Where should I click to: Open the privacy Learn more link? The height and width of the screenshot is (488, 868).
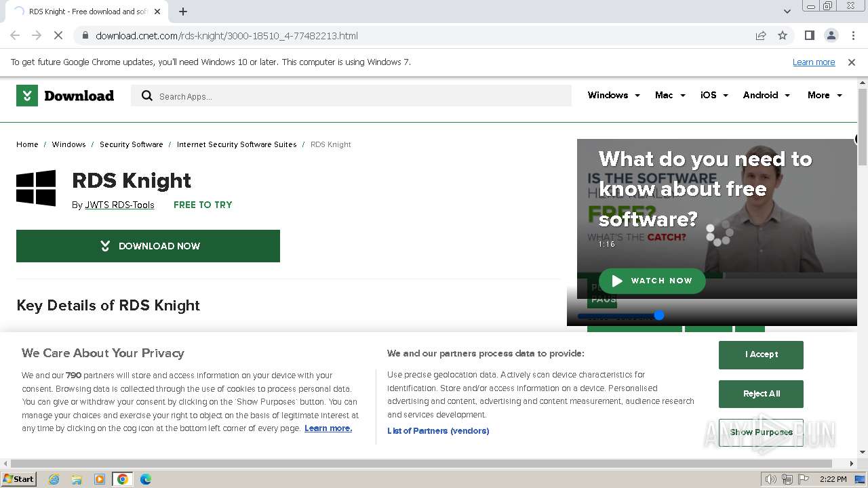pos(328,428)
